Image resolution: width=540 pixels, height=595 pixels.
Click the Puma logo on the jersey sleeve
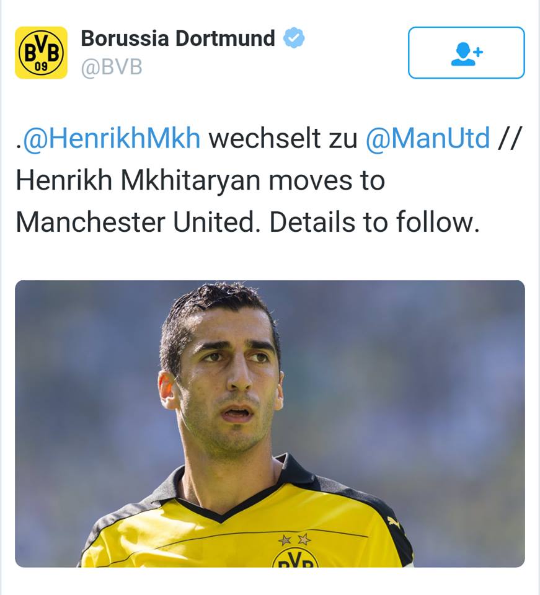394,524
